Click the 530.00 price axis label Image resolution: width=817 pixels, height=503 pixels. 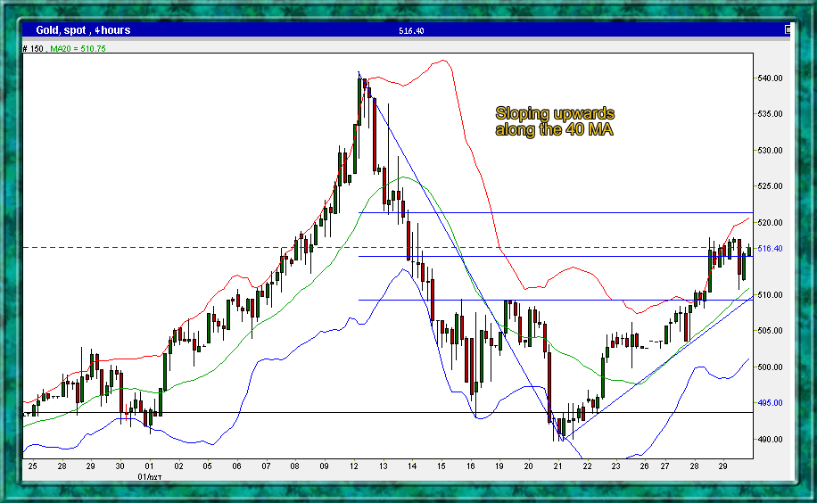771,151
